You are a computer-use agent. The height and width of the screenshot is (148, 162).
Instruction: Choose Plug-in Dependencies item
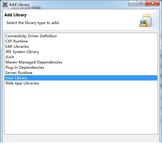81,68
